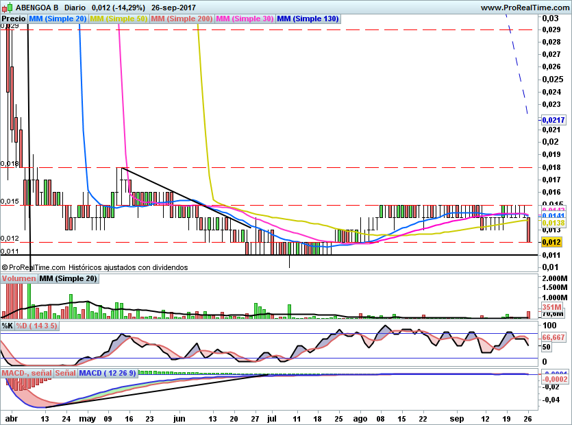The width and height of the screenshot is (572, 425).
Task: Choose the MM (Simple 130) dark blue label
Action: point(308,19)
